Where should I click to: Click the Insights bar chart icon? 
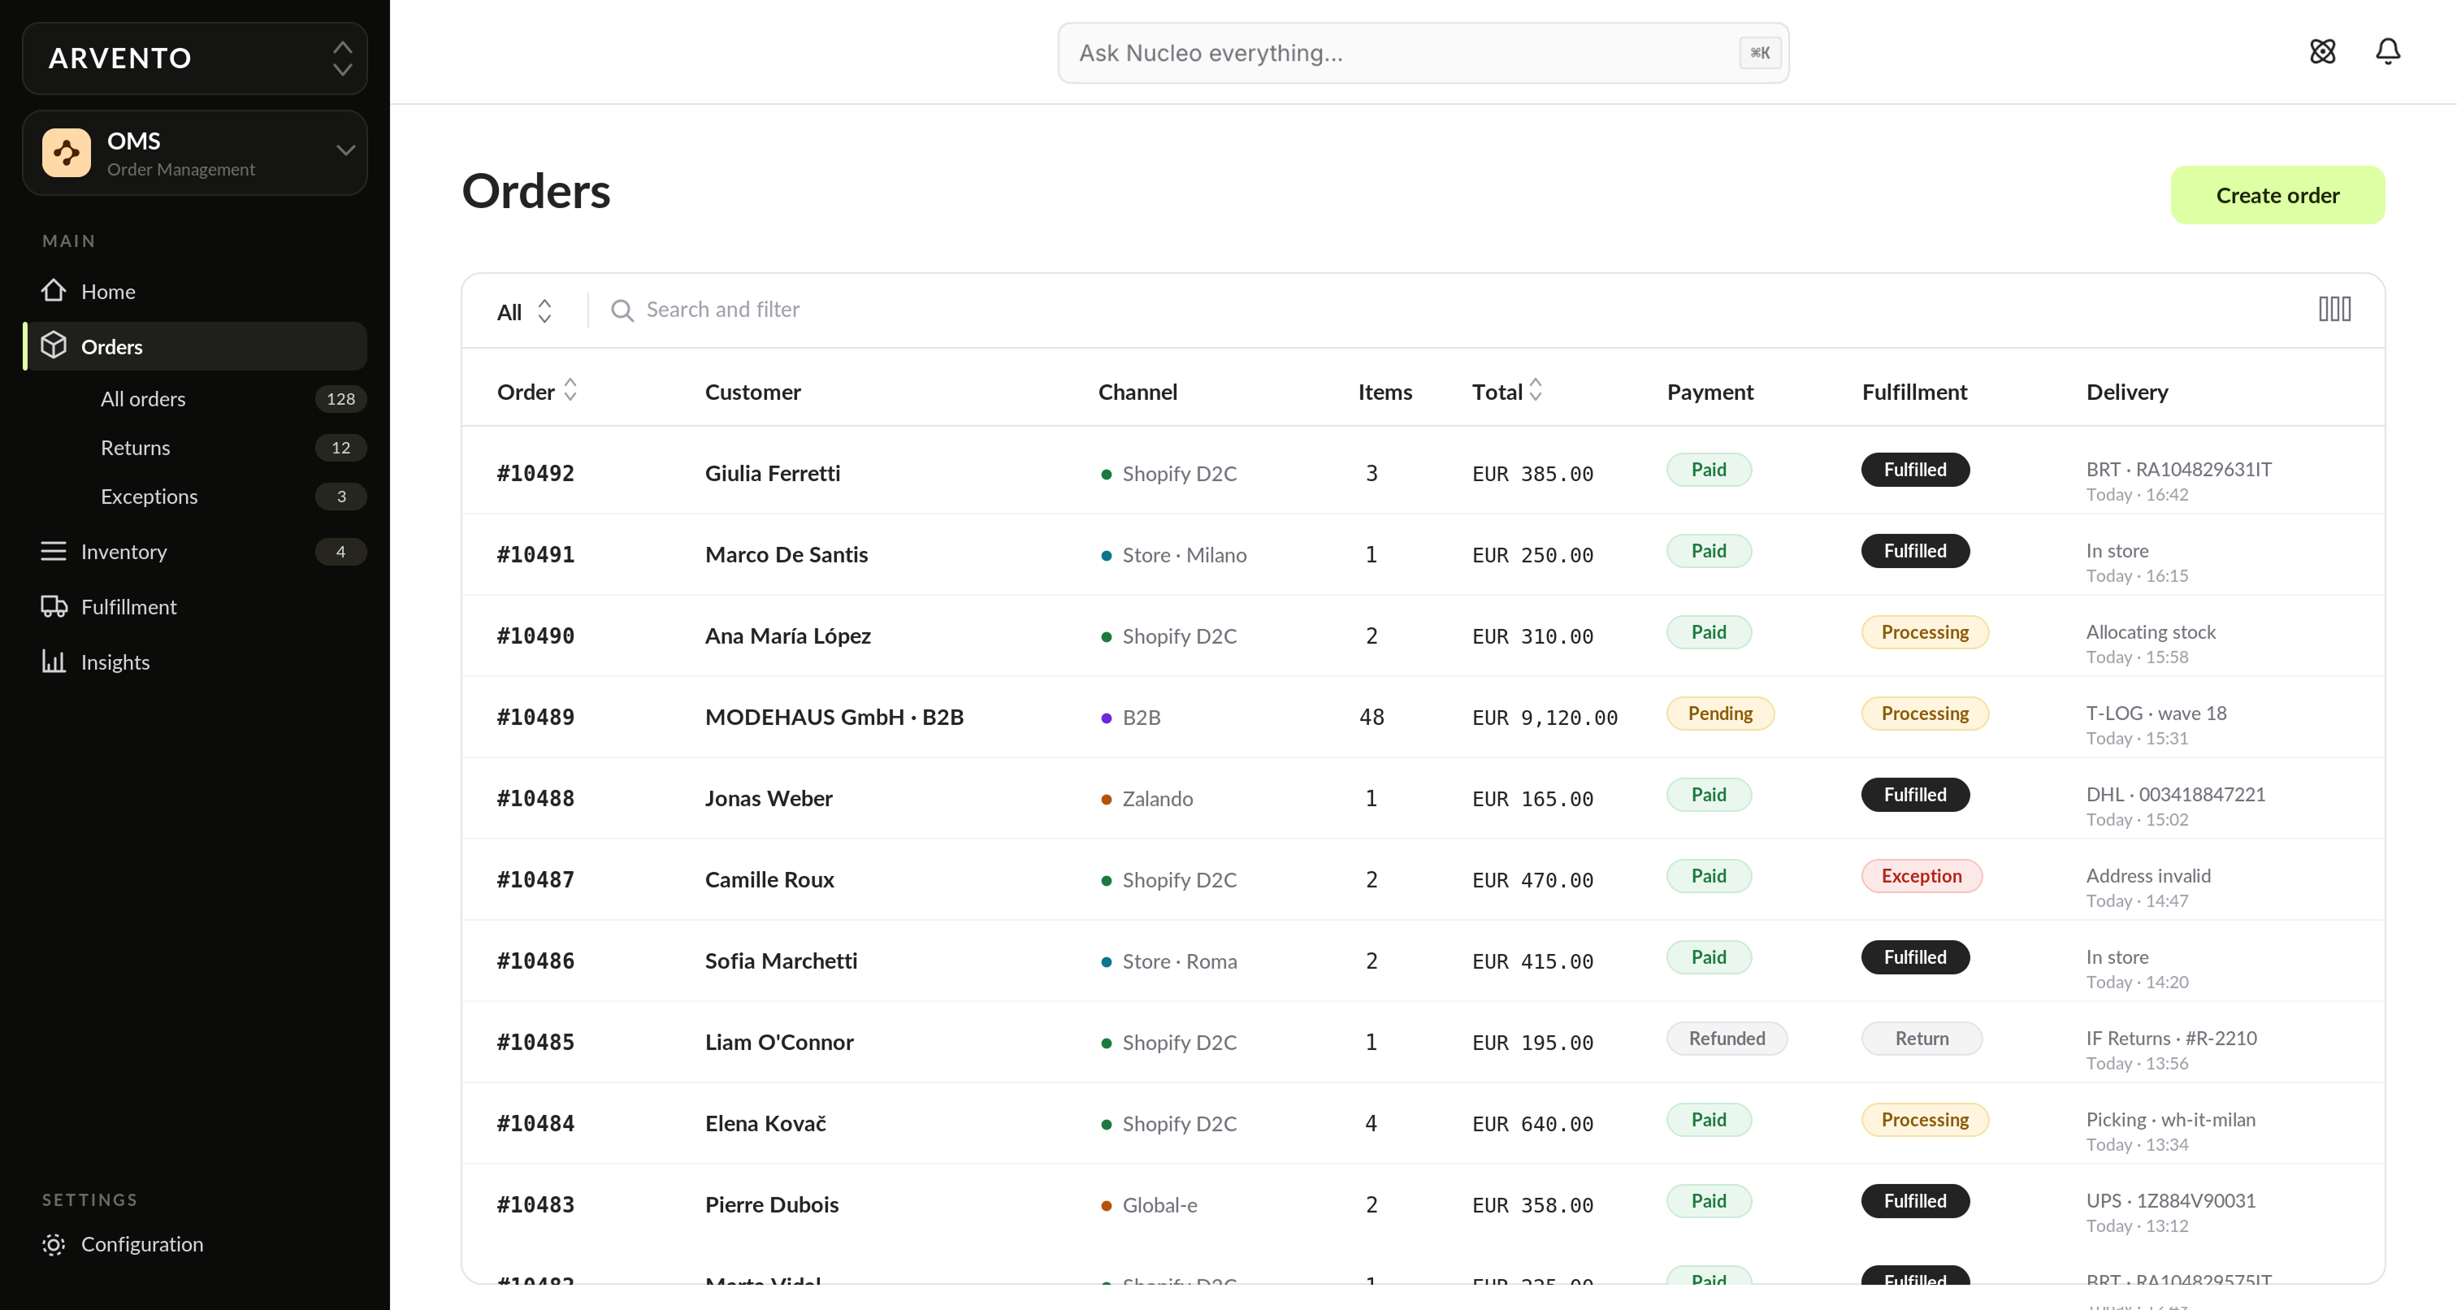[54, 662]
